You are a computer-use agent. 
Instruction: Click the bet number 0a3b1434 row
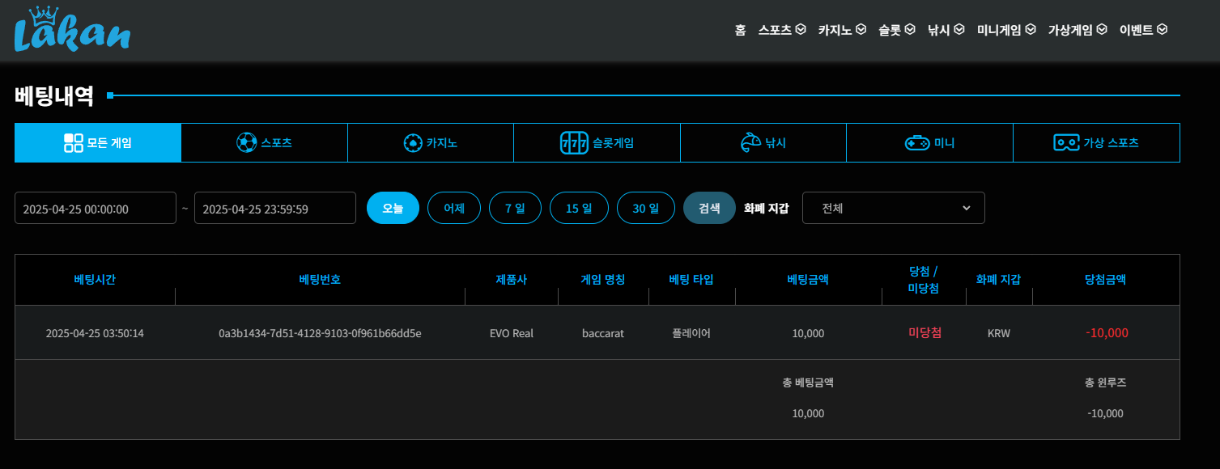[x=320, y=333]
